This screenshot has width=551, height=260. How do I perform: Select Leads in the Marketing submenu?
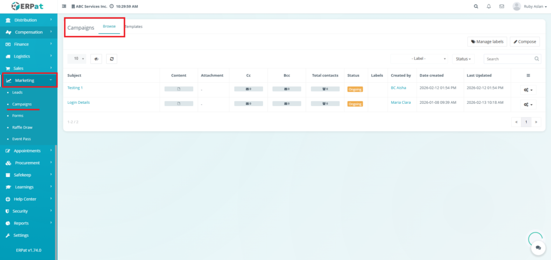point(17,92)
